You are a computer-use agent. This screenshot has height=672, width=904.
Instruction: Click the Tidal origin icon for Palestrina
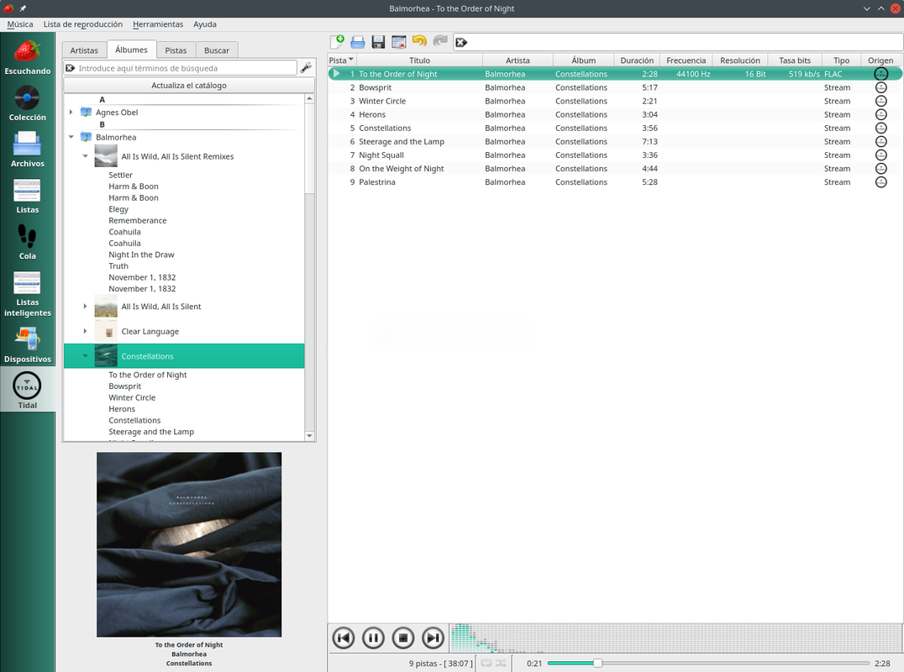tap(881, 182)
